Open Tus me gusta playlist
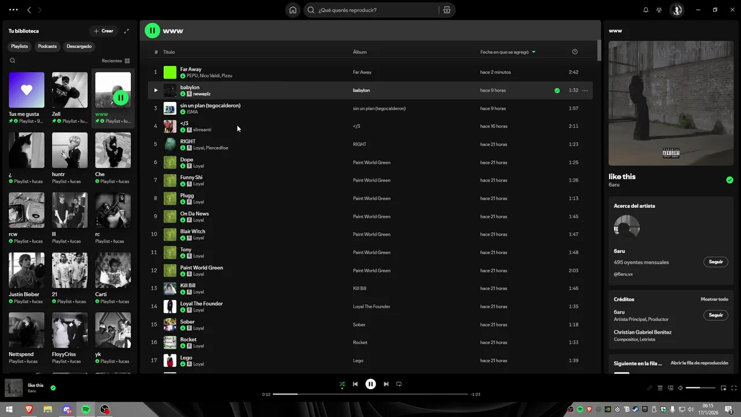 tap(27, 97)
